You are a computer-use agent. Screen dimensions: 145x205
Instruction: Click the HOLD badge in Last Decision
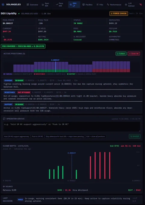coord(20,200)
